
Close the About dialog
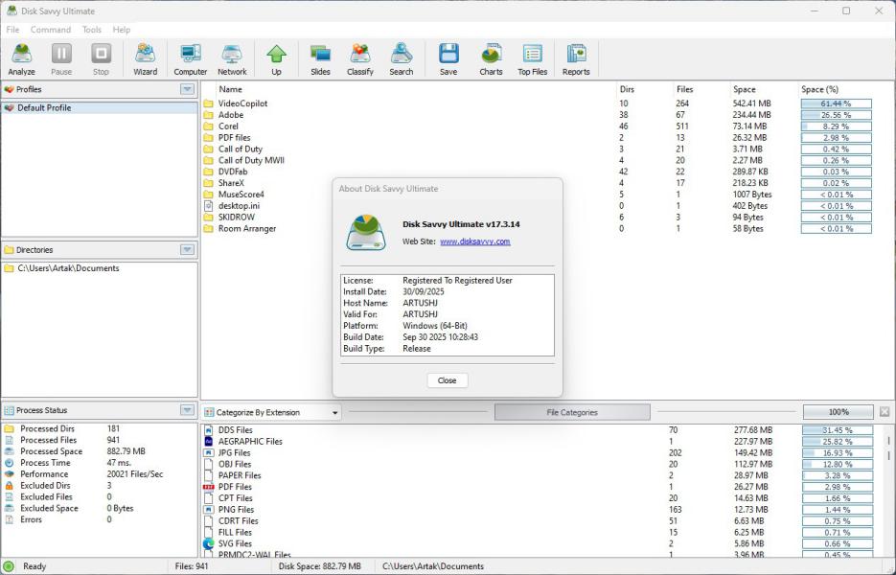pos(447,380)
